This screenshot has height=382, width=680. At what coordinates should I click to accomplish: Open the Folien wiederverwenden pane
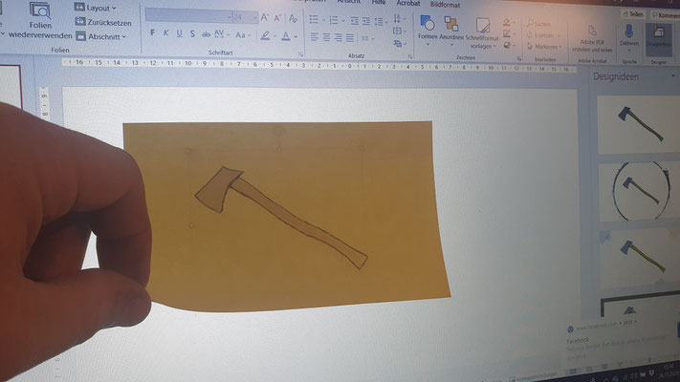40,21
